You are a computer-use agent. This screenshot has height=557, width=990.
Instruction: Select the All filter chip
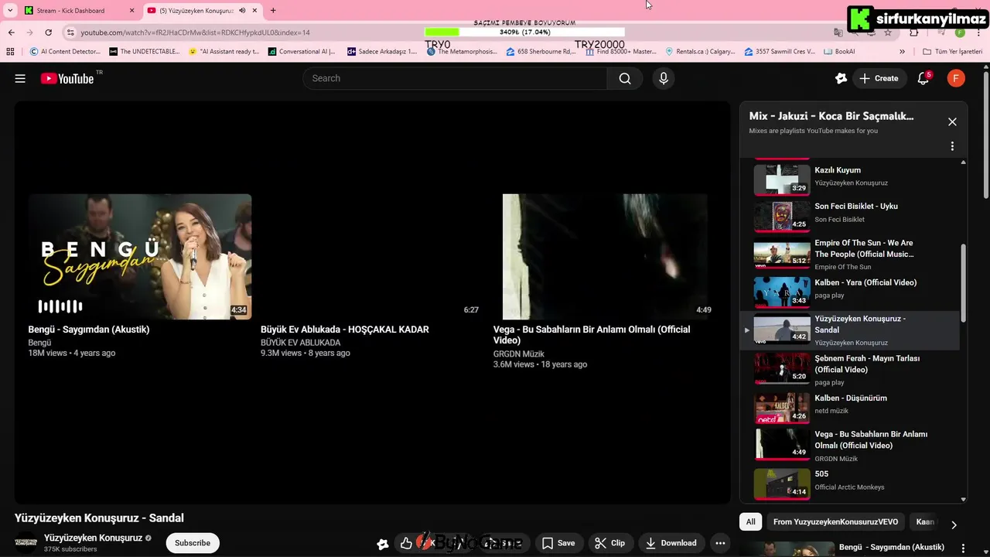(x=750, y=522)
